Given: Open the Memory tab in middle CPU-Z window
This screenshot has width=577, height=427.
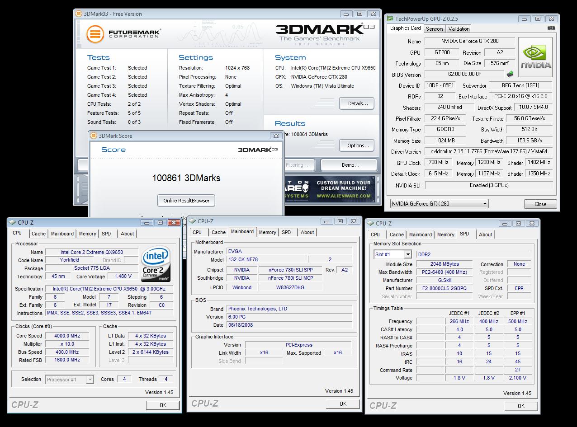Looking at the screenshot, I should coord(267,232).
